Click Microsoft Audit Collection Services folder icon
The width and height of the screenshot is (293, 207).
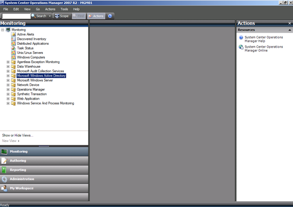click(x=13, y=71)
